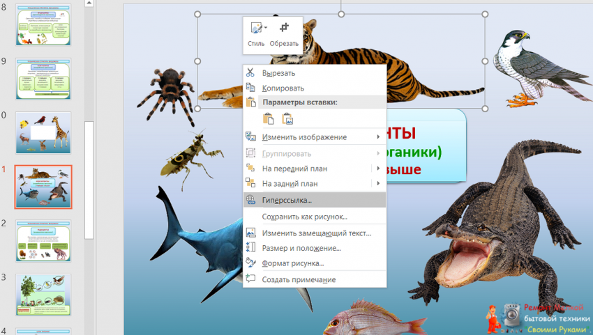Choose the second paste option icon
Image resolution: width=593 pixels, height=335 pixels.
[x=287, y=118]
